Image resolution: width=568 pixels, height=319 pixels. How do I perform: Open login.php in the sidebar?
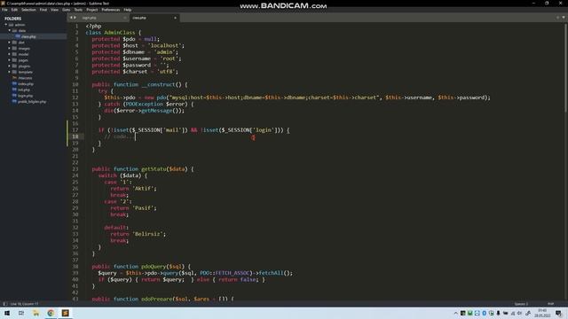click(26, 96)
